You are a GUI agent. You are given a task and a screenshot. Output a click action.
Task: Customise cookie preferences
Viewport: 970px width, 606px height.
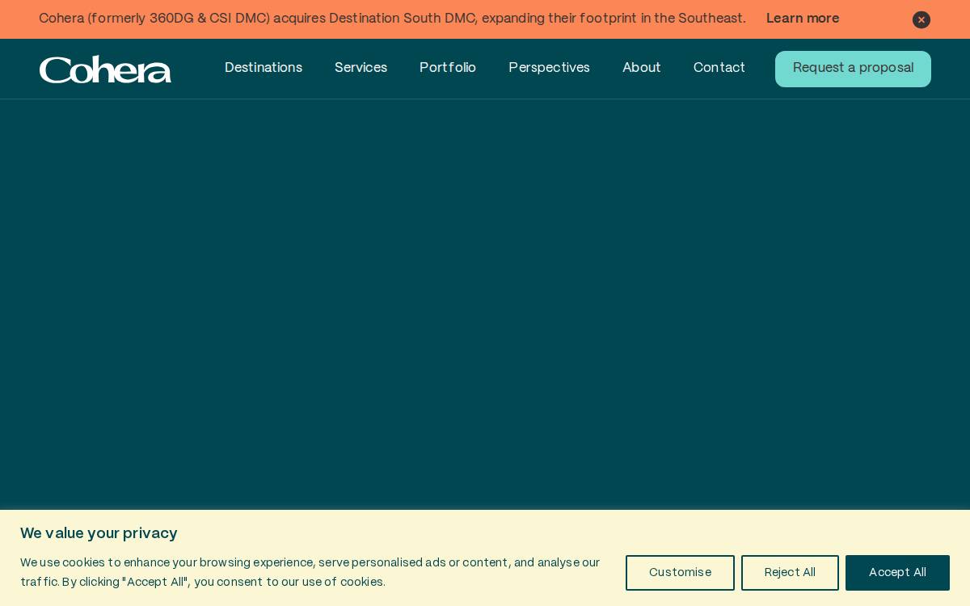[680, 573]
